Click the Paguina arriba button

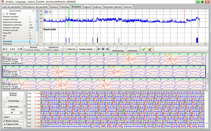click(x=13, y=124)
